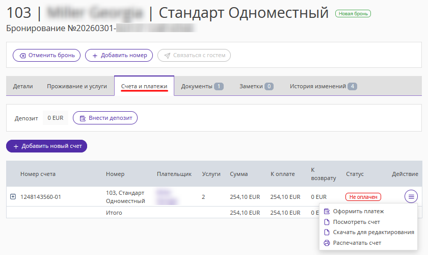Open the История изменений tab
The image size is (428, 255).
click(323, 86)
